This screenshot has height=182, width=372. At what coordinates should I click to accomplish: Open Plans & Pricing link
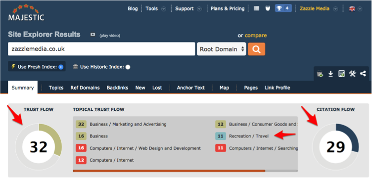click(228, 8)
